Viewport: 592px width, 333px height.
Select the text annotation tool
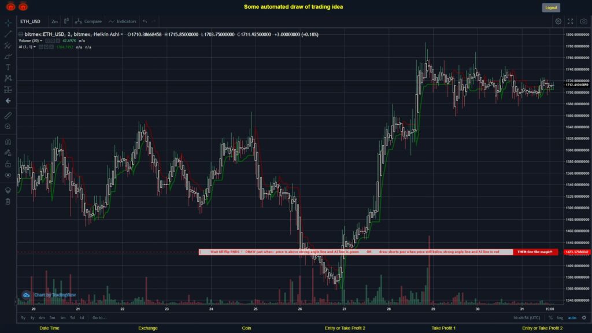[8, 67]
